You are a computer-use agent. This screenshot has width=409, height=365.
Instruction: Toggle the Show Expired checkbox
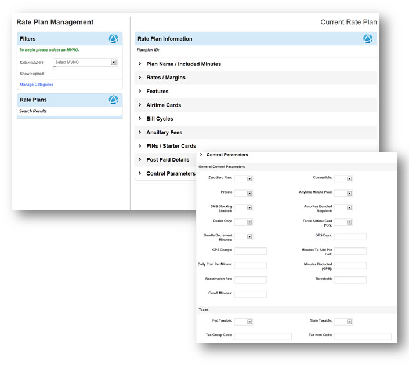[x=55, y=68]
